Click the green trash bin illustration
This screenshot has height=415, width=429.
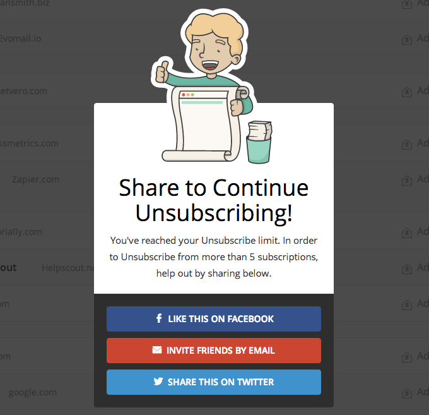point(259,142)
